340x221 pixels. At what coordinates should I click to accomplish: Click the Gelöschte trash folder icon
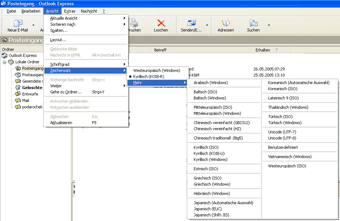click(18, 88)
